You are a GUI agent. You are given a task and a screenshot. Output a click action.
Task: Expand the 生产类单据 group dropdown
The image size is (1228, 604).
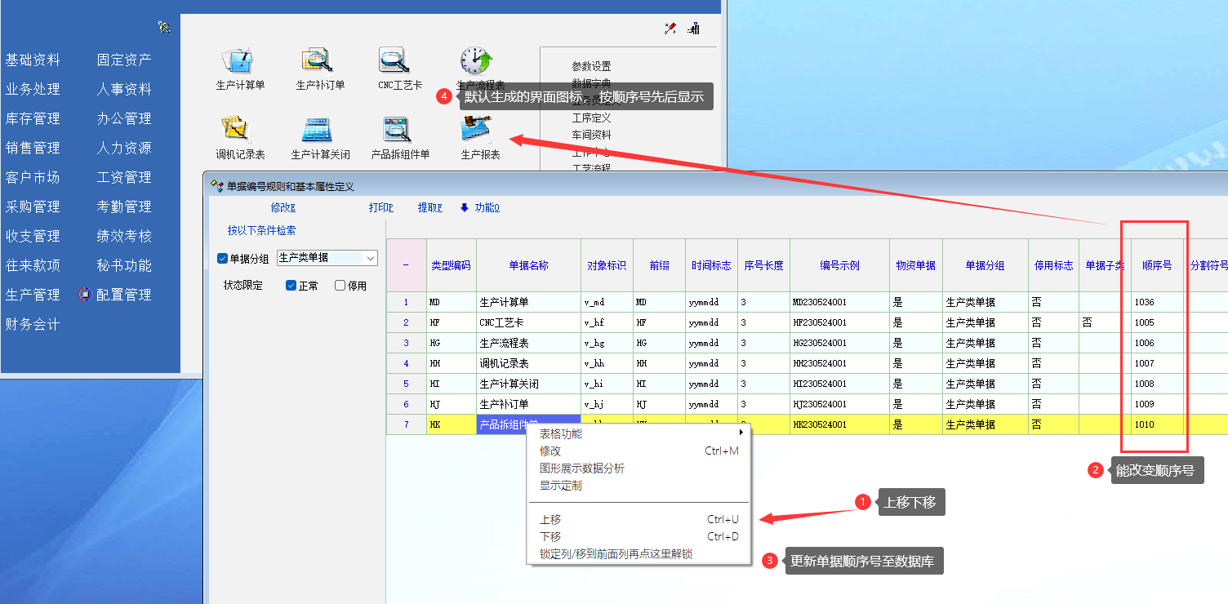coord(371,258)
